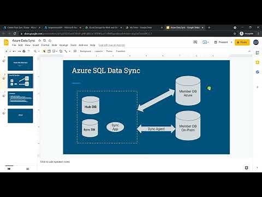Select the Hub DB cylinder shape

(91, 105)
